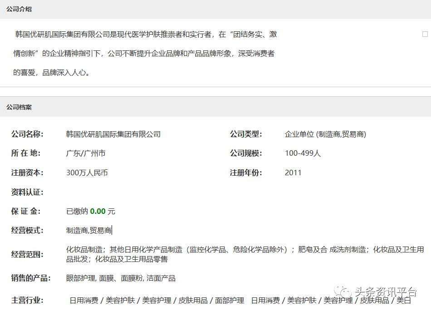Click the company name 韩国优研肌国际集团有限公司
The image size is (431, 311).
[x=113, y=134]
